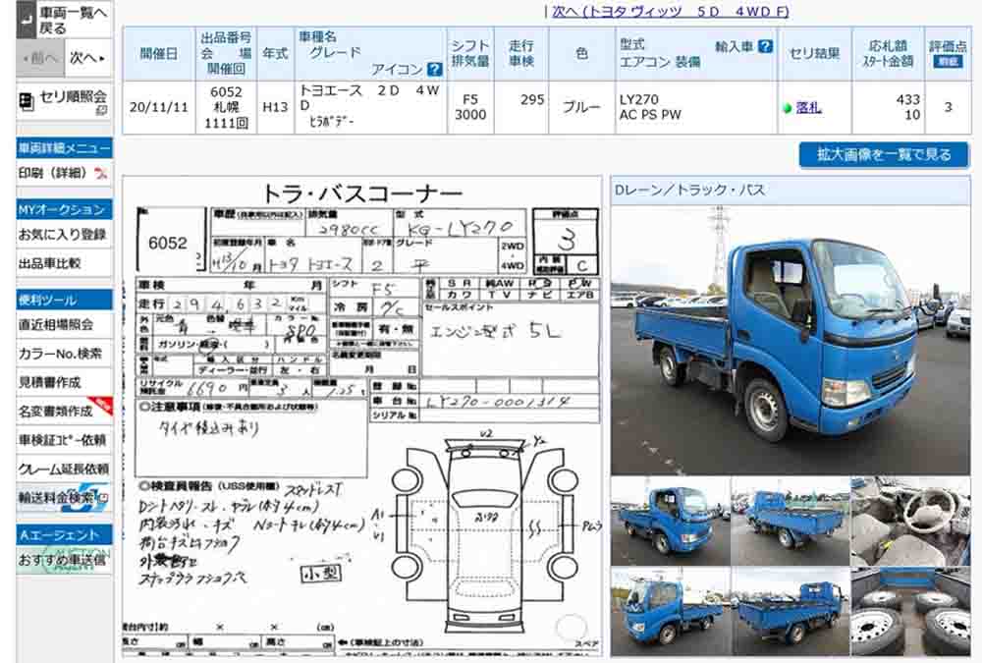Select the year cell H13
The height and width of the screenshot is (663, 982).
(x=276, y=107)
